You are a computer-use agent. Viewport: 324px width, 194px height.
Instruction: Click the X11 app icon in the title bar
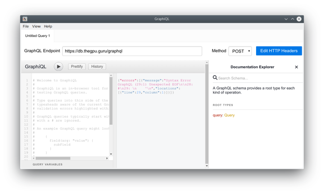click(25, 19)
